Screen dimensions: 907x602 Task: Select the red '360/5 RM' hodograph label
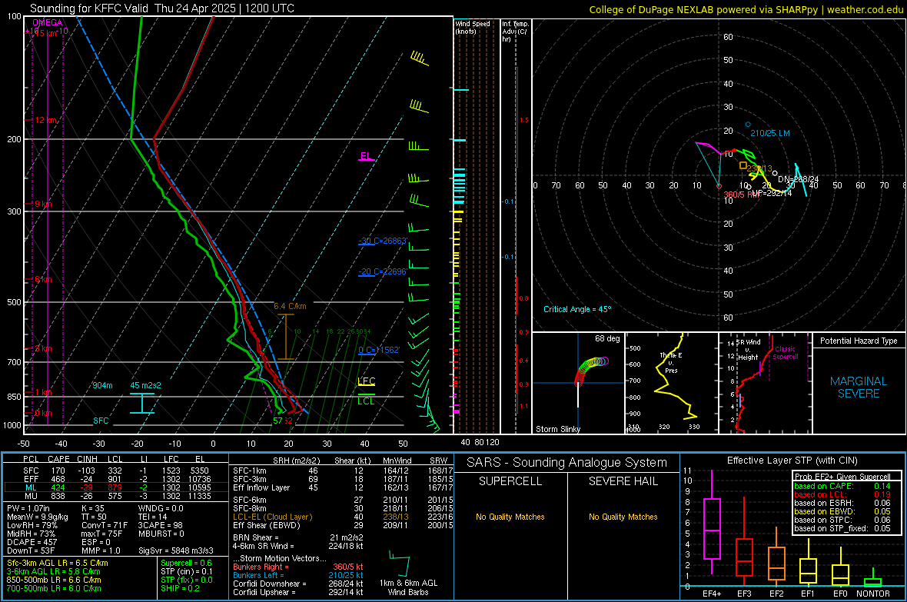[743, 195]
